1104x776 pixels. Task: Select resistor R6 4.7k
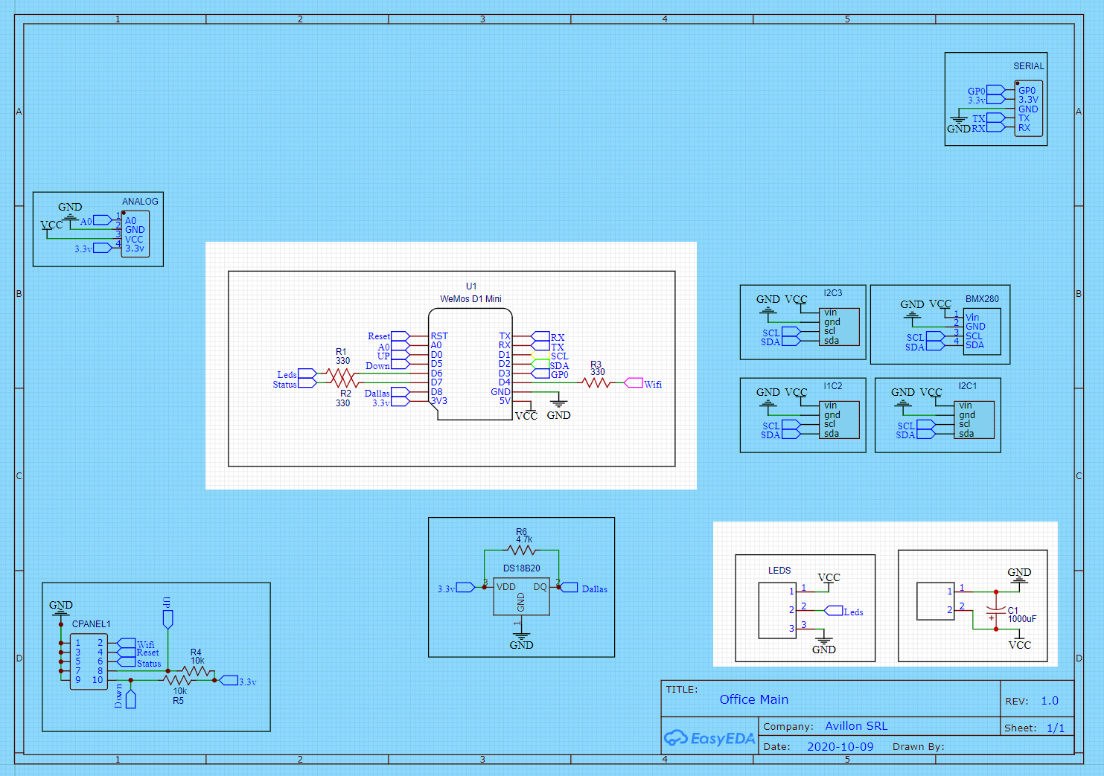tap(522, 550)
